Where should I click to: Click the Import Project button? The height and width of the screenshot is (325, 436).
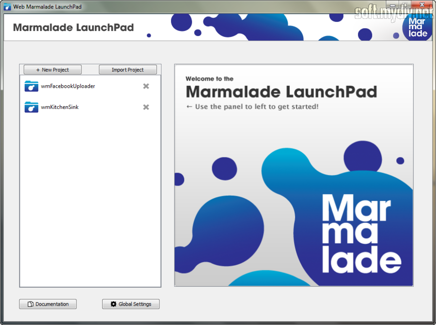pyautogui.click(x=127, y=69)
